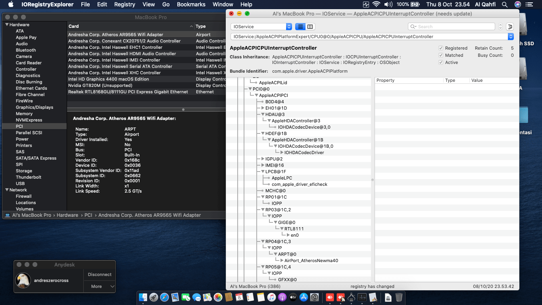Viewport: 542px width, 305px height.
Task: Click the Value column header
Action: 494,80
